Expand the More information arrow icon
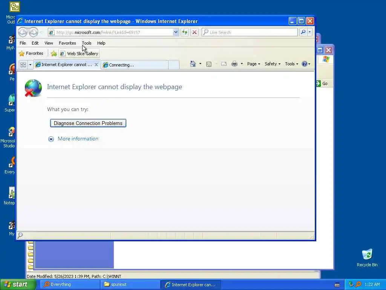The height and width of the screenshot is (290, 386). [x=51, y=139]
